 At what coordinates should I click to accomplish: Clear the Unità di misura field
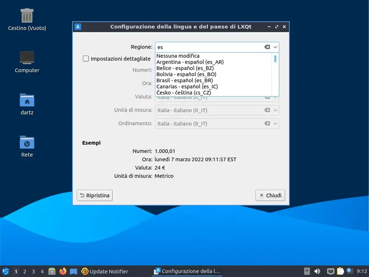pyautogui.click(x=267, y=110)
